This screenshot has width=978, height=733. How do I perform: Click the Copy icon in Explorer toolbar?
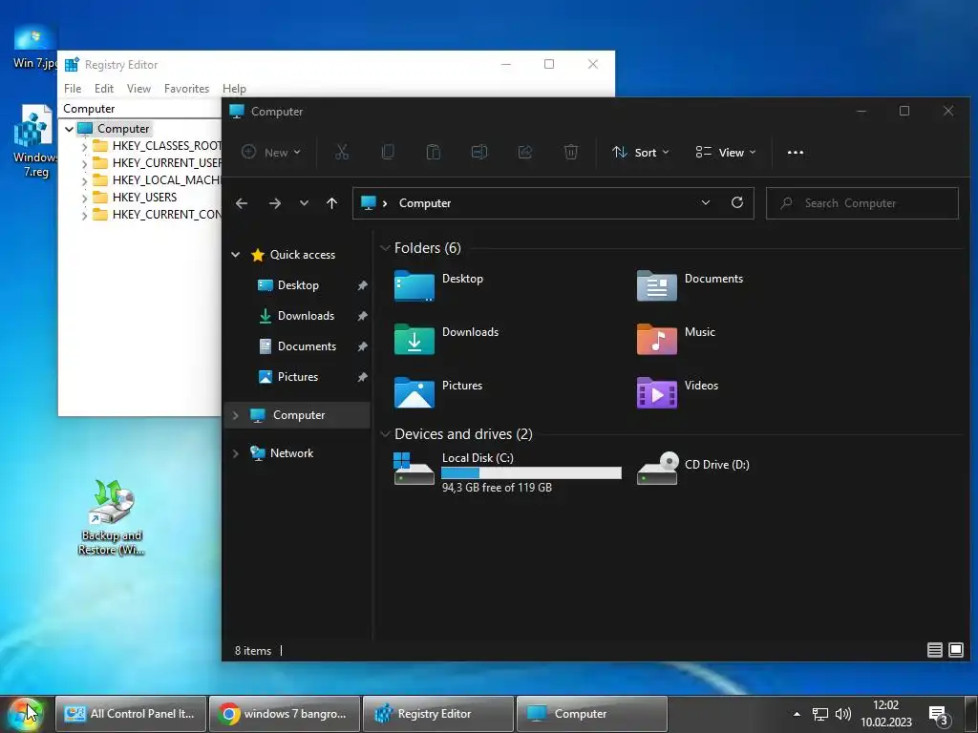[x=388, y=152]
